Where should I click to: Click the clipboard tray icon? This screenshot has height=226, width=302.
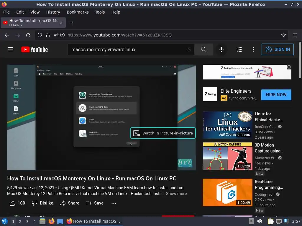[x=270, y=221]
